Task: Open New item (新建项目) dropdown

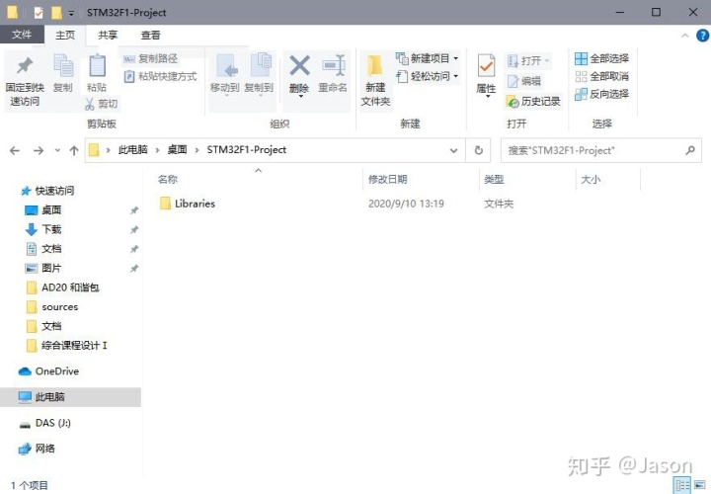Action: pyautogui.click(x=428, y=58)
